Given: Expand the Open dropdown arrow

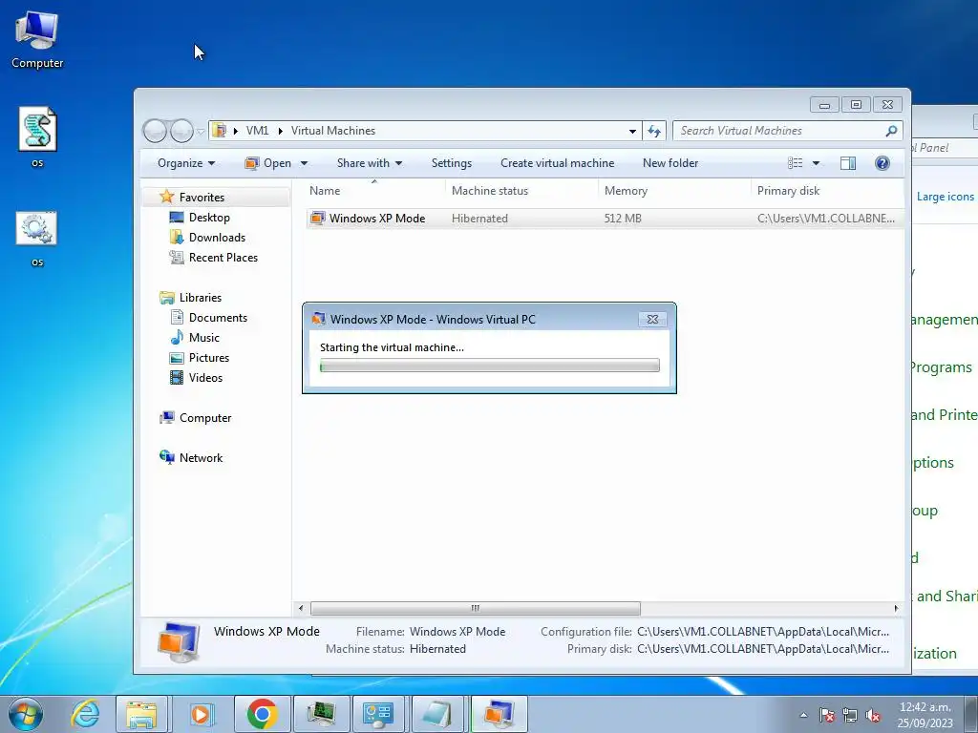Looking at the screenshot, I should [304, 163].
